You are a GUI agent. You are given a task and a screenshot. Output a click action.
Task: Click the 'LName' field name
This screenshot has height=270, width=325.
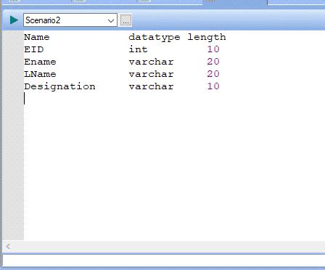(40, 74)
